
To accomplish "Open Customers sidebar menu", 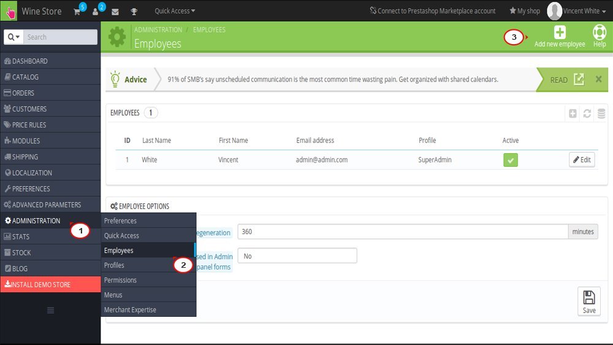I will coord(50,109).
